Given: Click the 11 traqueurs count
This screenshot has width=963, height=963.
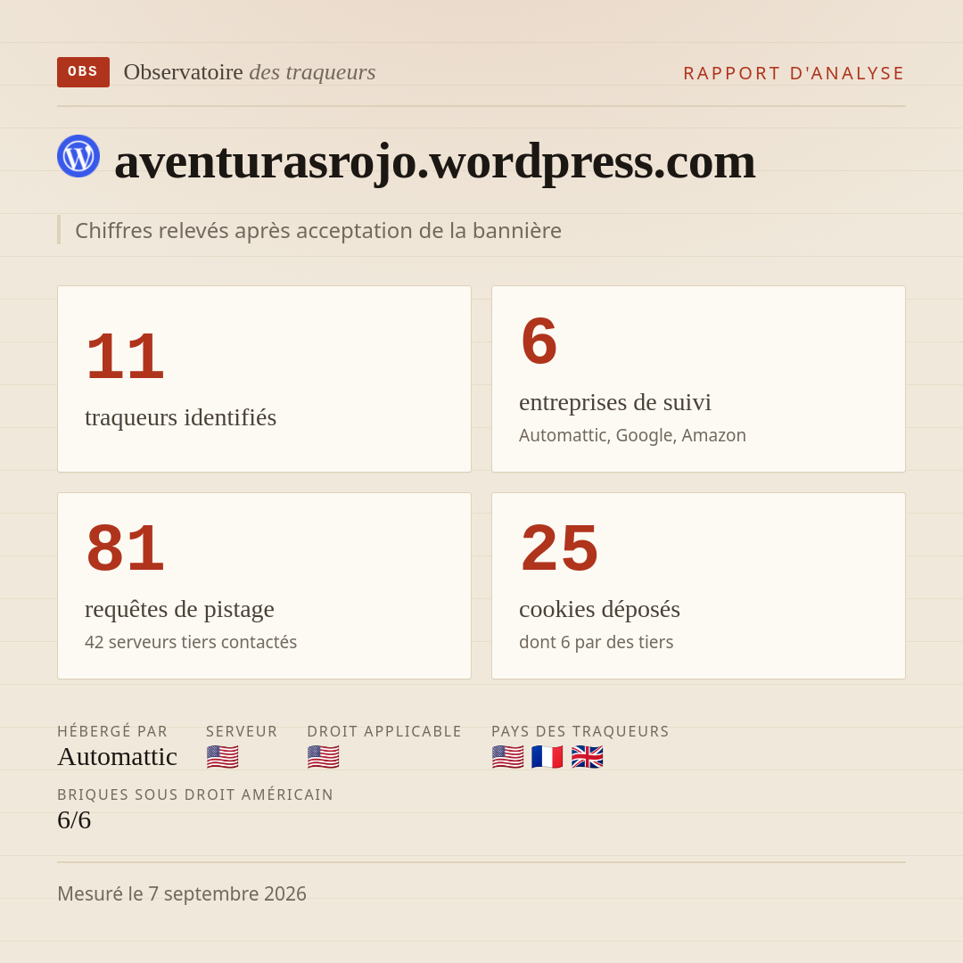Looking at the screenshot, I should (x=126, y=356).
